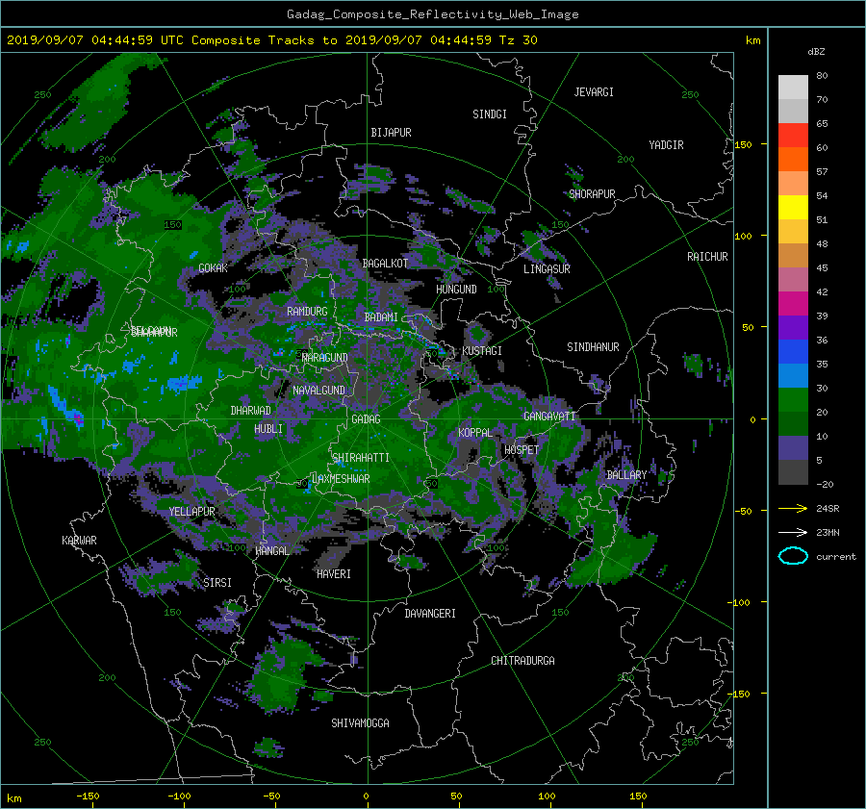
Task: Select the magenta 39 dBZ legend swatch
Action: click(x=793, y=303)
